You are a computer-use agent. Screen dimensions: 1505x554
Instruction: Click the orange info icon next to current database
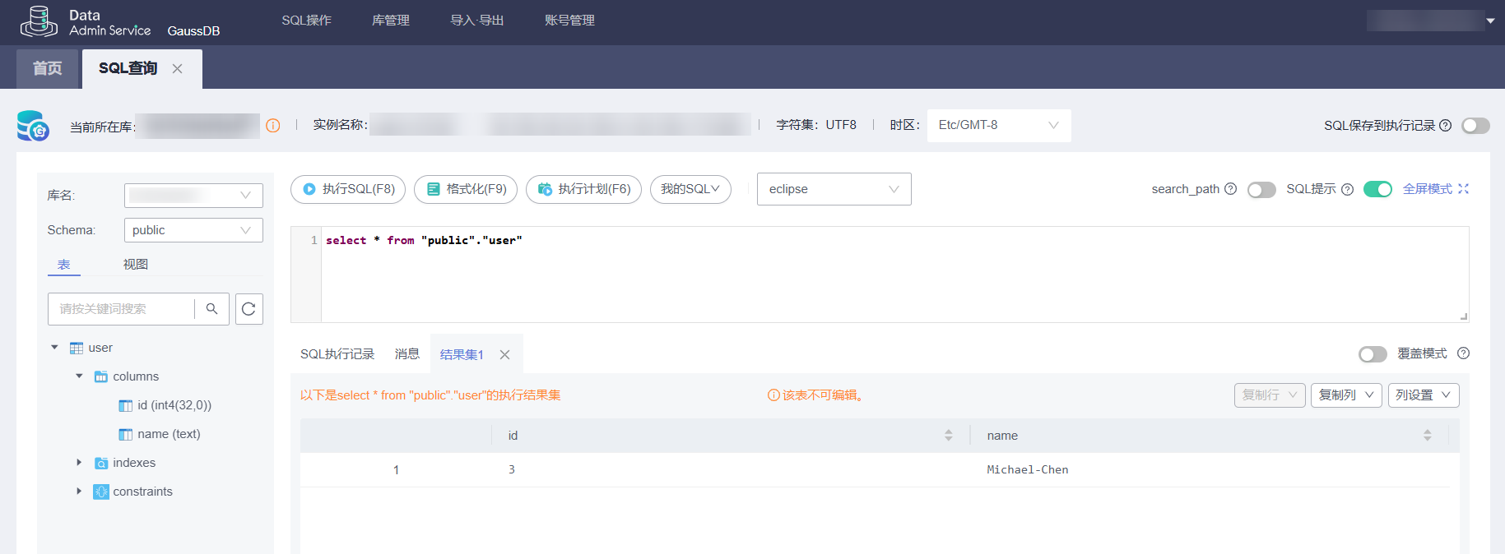click(x=273, y=126)
